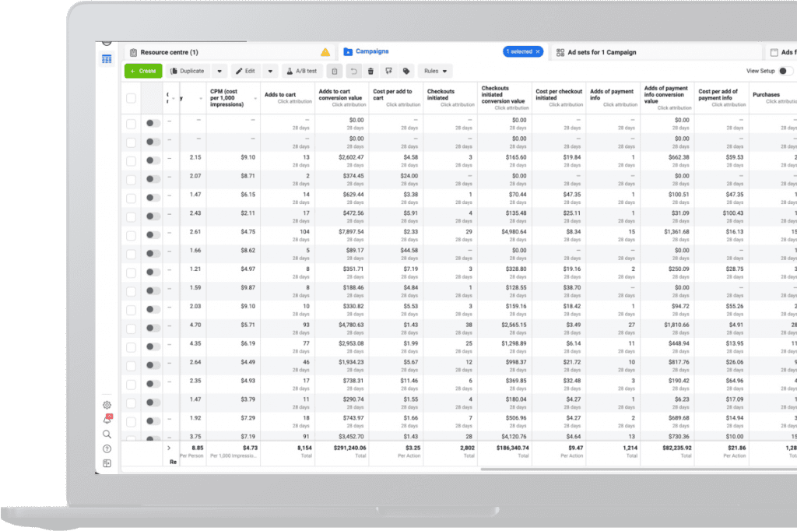Click the Duplicate button
Image resolution: width=797 pixels, height=531 pixels.
click(x=187, y=71)
